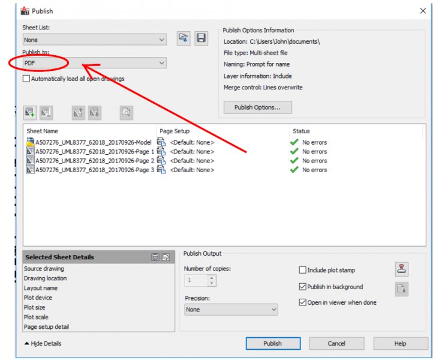
Task: Collapse with Hide Details expander
Action: pyautogui.click(x=43, y=343)
